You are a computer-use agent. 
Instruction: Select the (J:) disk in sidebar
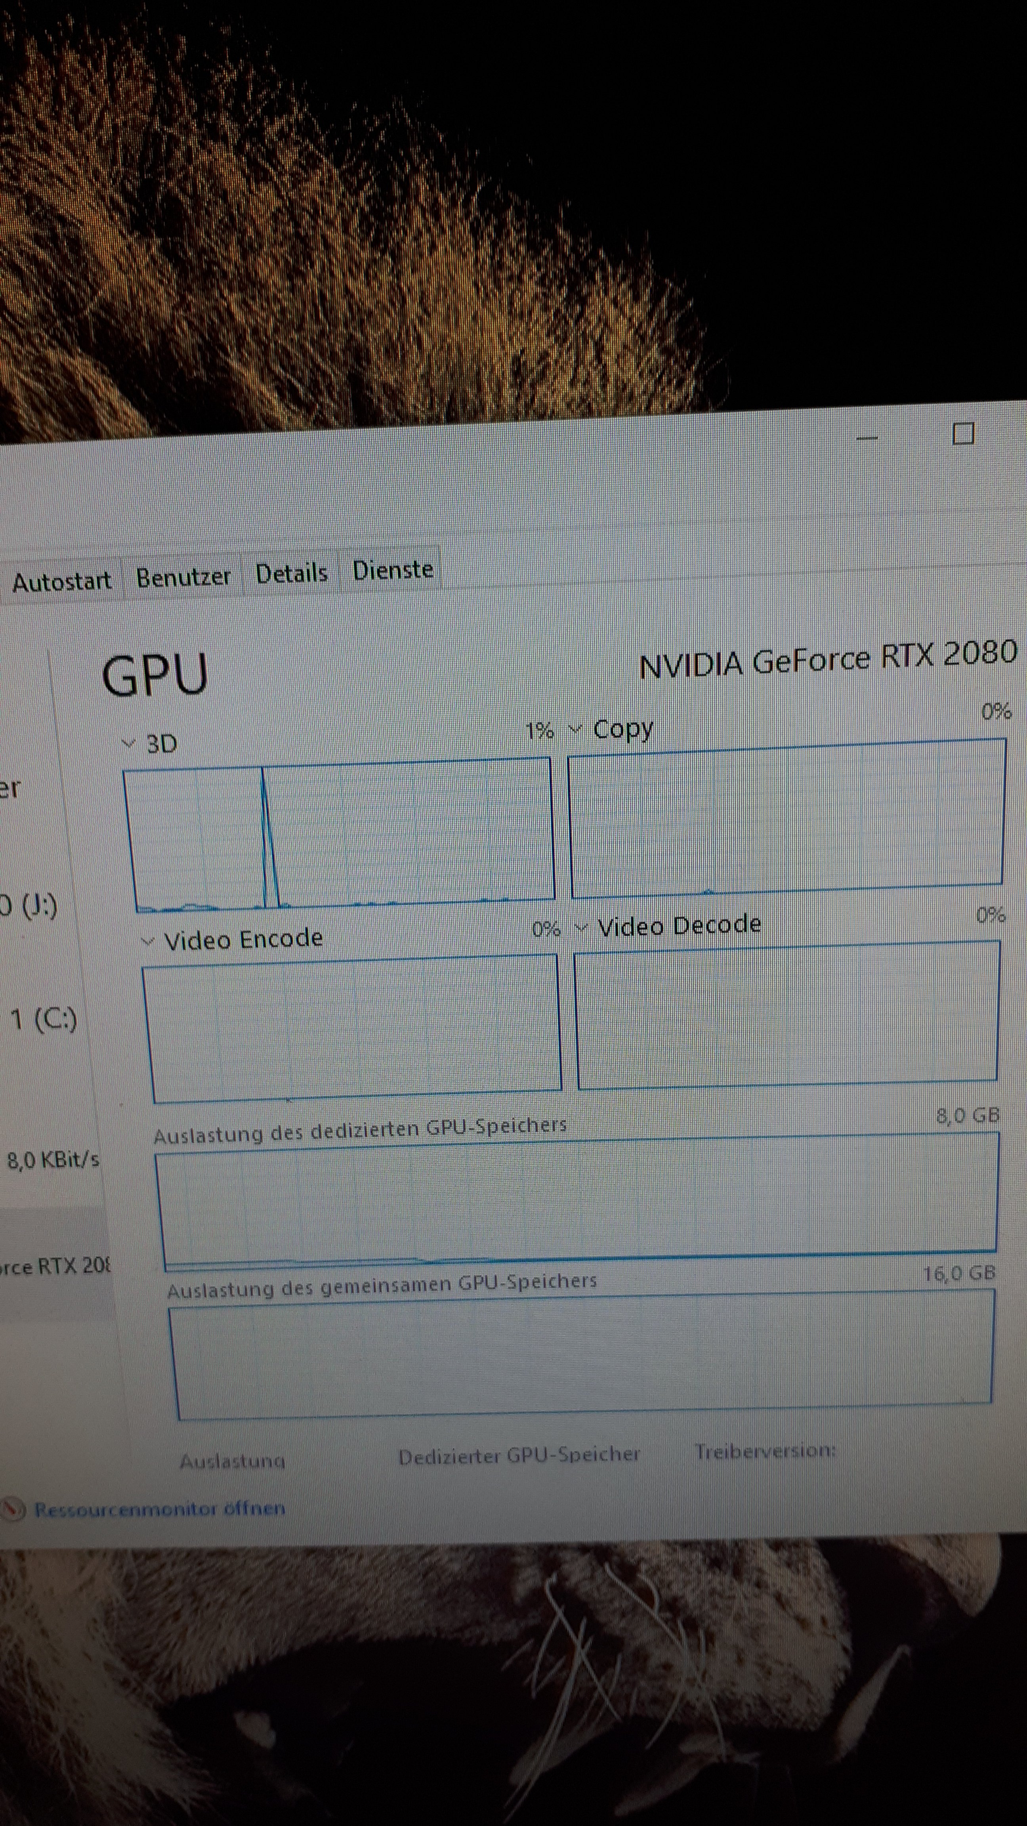(x=29, y=905)
